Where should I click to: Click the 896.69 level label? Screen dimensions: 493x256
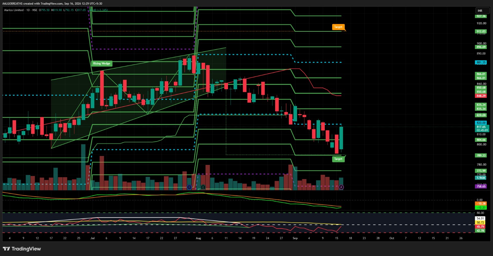pos(481,47)
